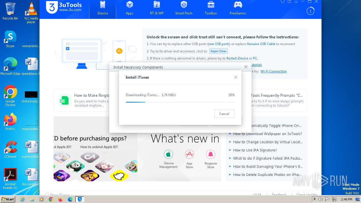Open How to Use IPA Signature article
The height and width of the screenshot is (203, 361).
[x=255, y=150]
